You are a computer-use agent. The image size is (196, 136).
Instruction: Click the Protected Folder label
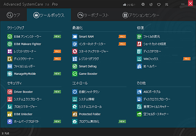click(90, 114)
